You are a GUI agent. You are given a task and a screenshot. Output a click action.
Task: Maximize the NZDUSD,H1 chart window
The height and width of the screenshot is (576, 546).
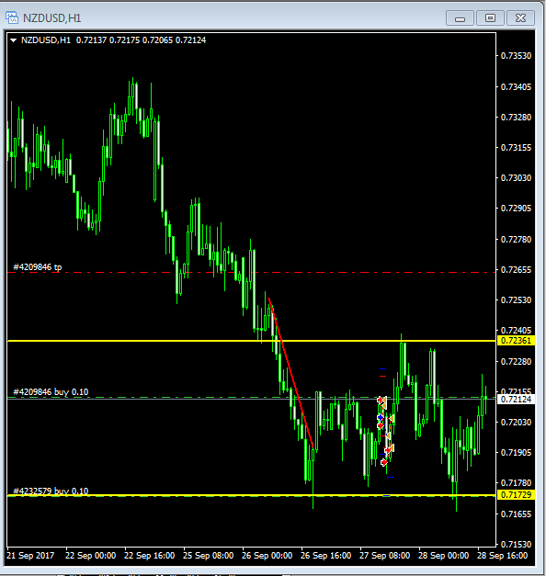[490, 18]
